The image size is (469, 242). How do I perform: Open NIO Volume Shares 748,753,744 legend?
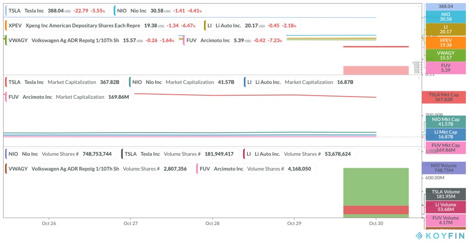pyautogui.click(x=61, y=154)
